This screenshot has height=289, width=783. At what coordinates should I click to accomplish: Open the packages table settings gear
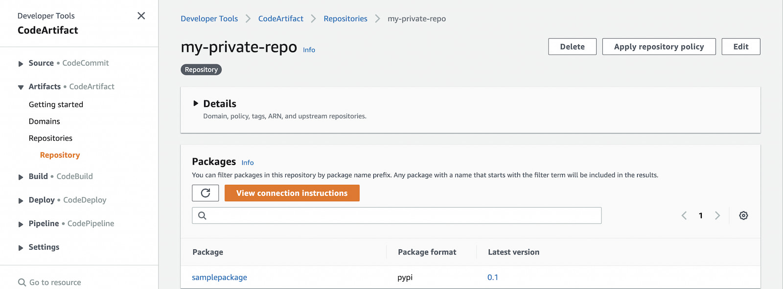click(743, 215)
